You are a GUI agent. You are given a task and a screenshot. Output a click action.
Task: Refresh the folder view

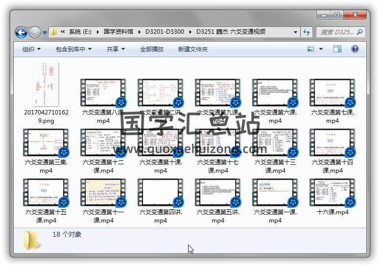307,32
